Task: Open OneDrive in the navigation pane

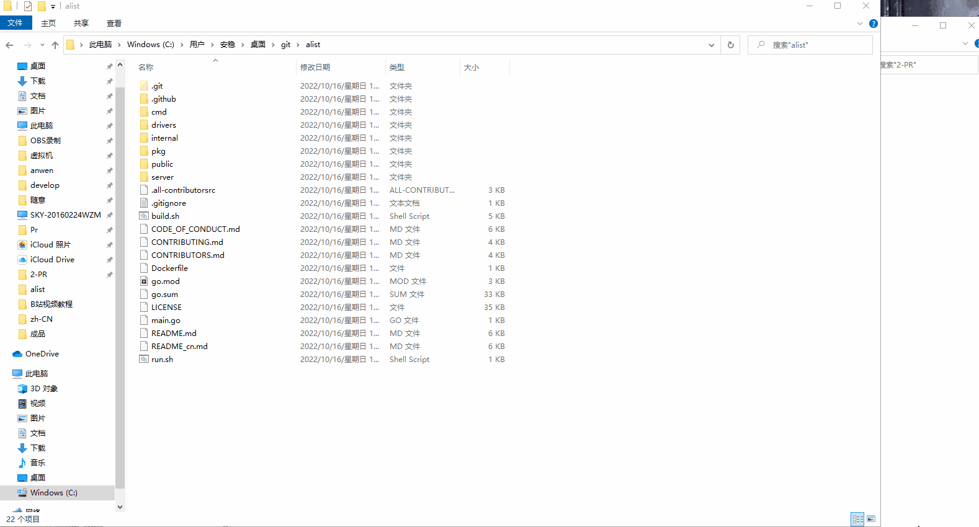Action: pos(42,354)
